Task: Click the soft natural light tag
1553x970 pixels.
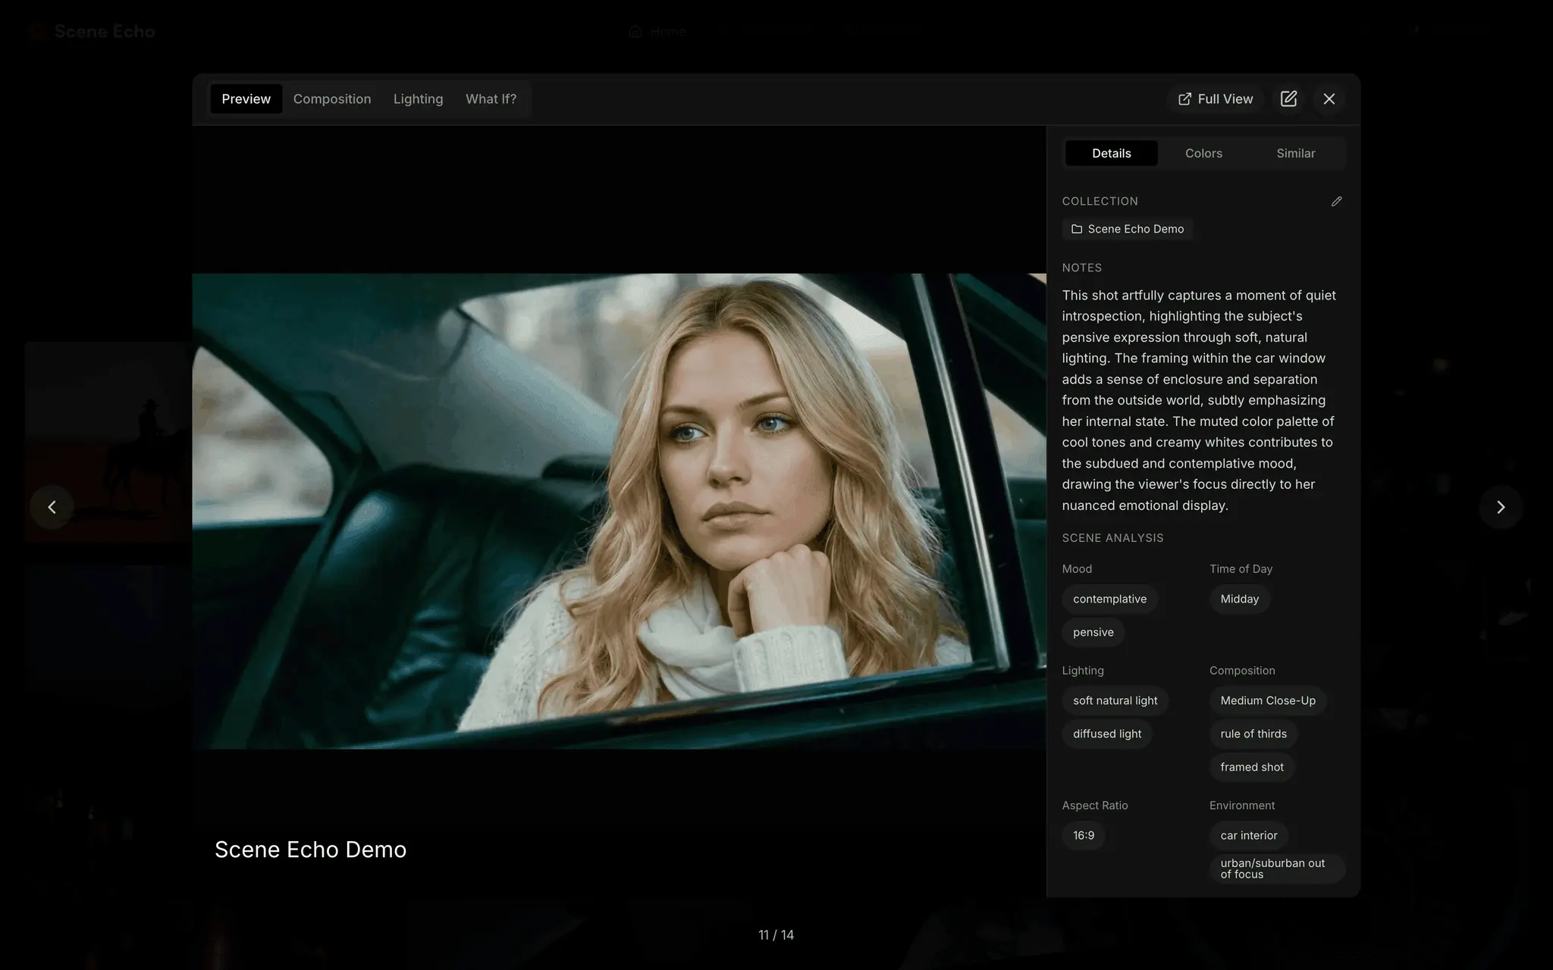Action: (1115, 700)
